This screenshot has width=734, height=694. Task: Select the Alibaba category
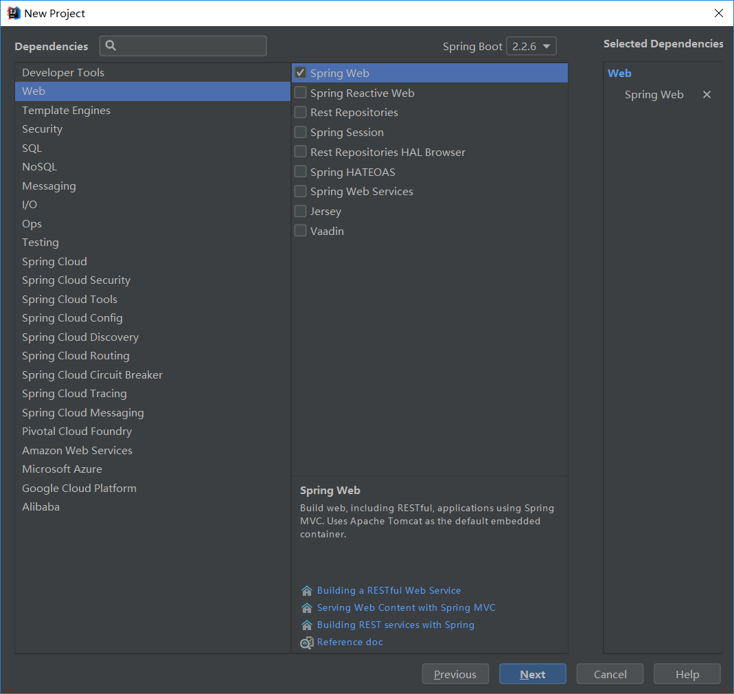click(x=152, y=507)
